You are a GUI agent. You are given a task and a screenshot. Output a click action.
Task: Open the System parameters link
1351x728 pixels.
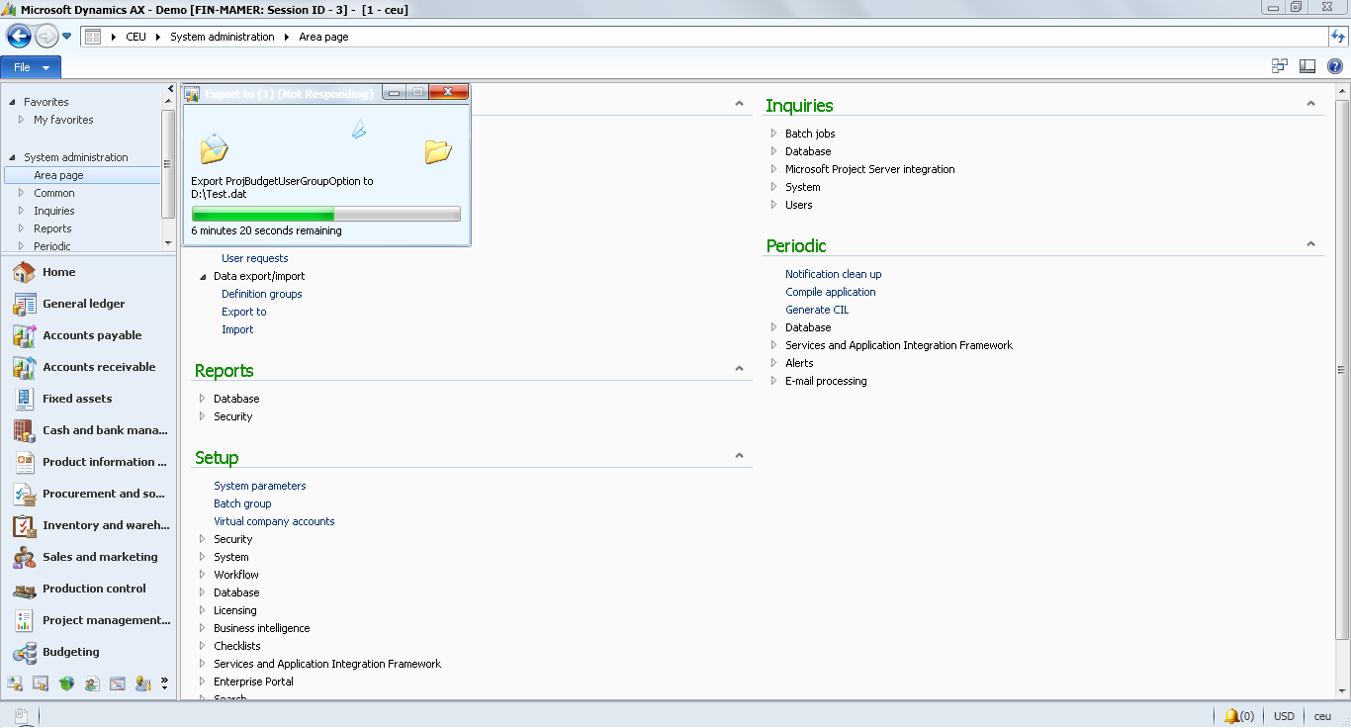260,486
